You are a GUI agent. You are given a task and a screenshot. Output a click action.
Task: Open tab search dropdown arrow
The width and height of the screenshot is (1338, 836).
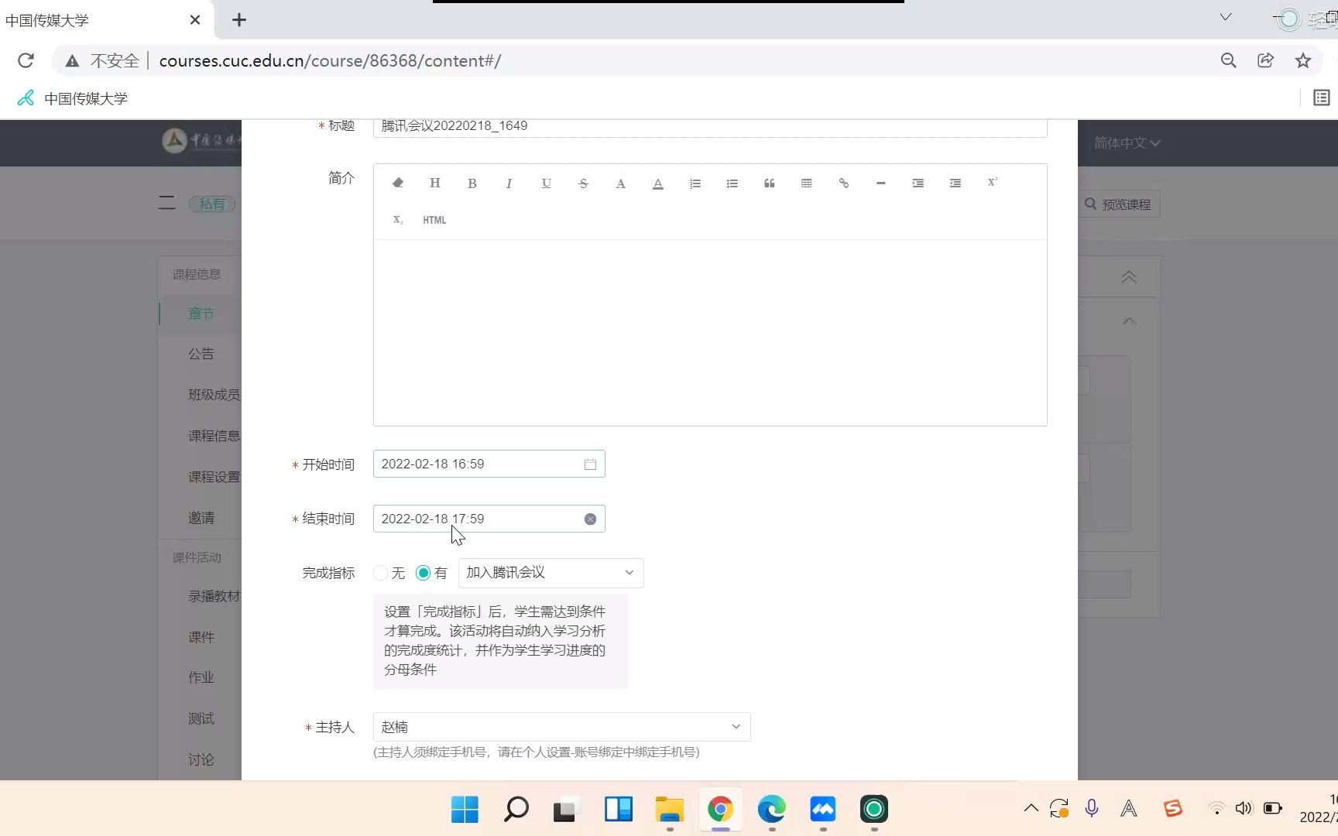click(1226, 17)
